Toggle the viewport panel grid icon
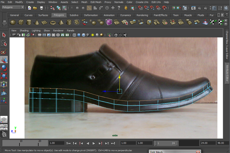The width and height of the screenshot is (230, 153). [39, 35]
